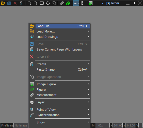Click the image figure toolbar icon
This screenshot has height=128, width=143.
click(90, 3)
